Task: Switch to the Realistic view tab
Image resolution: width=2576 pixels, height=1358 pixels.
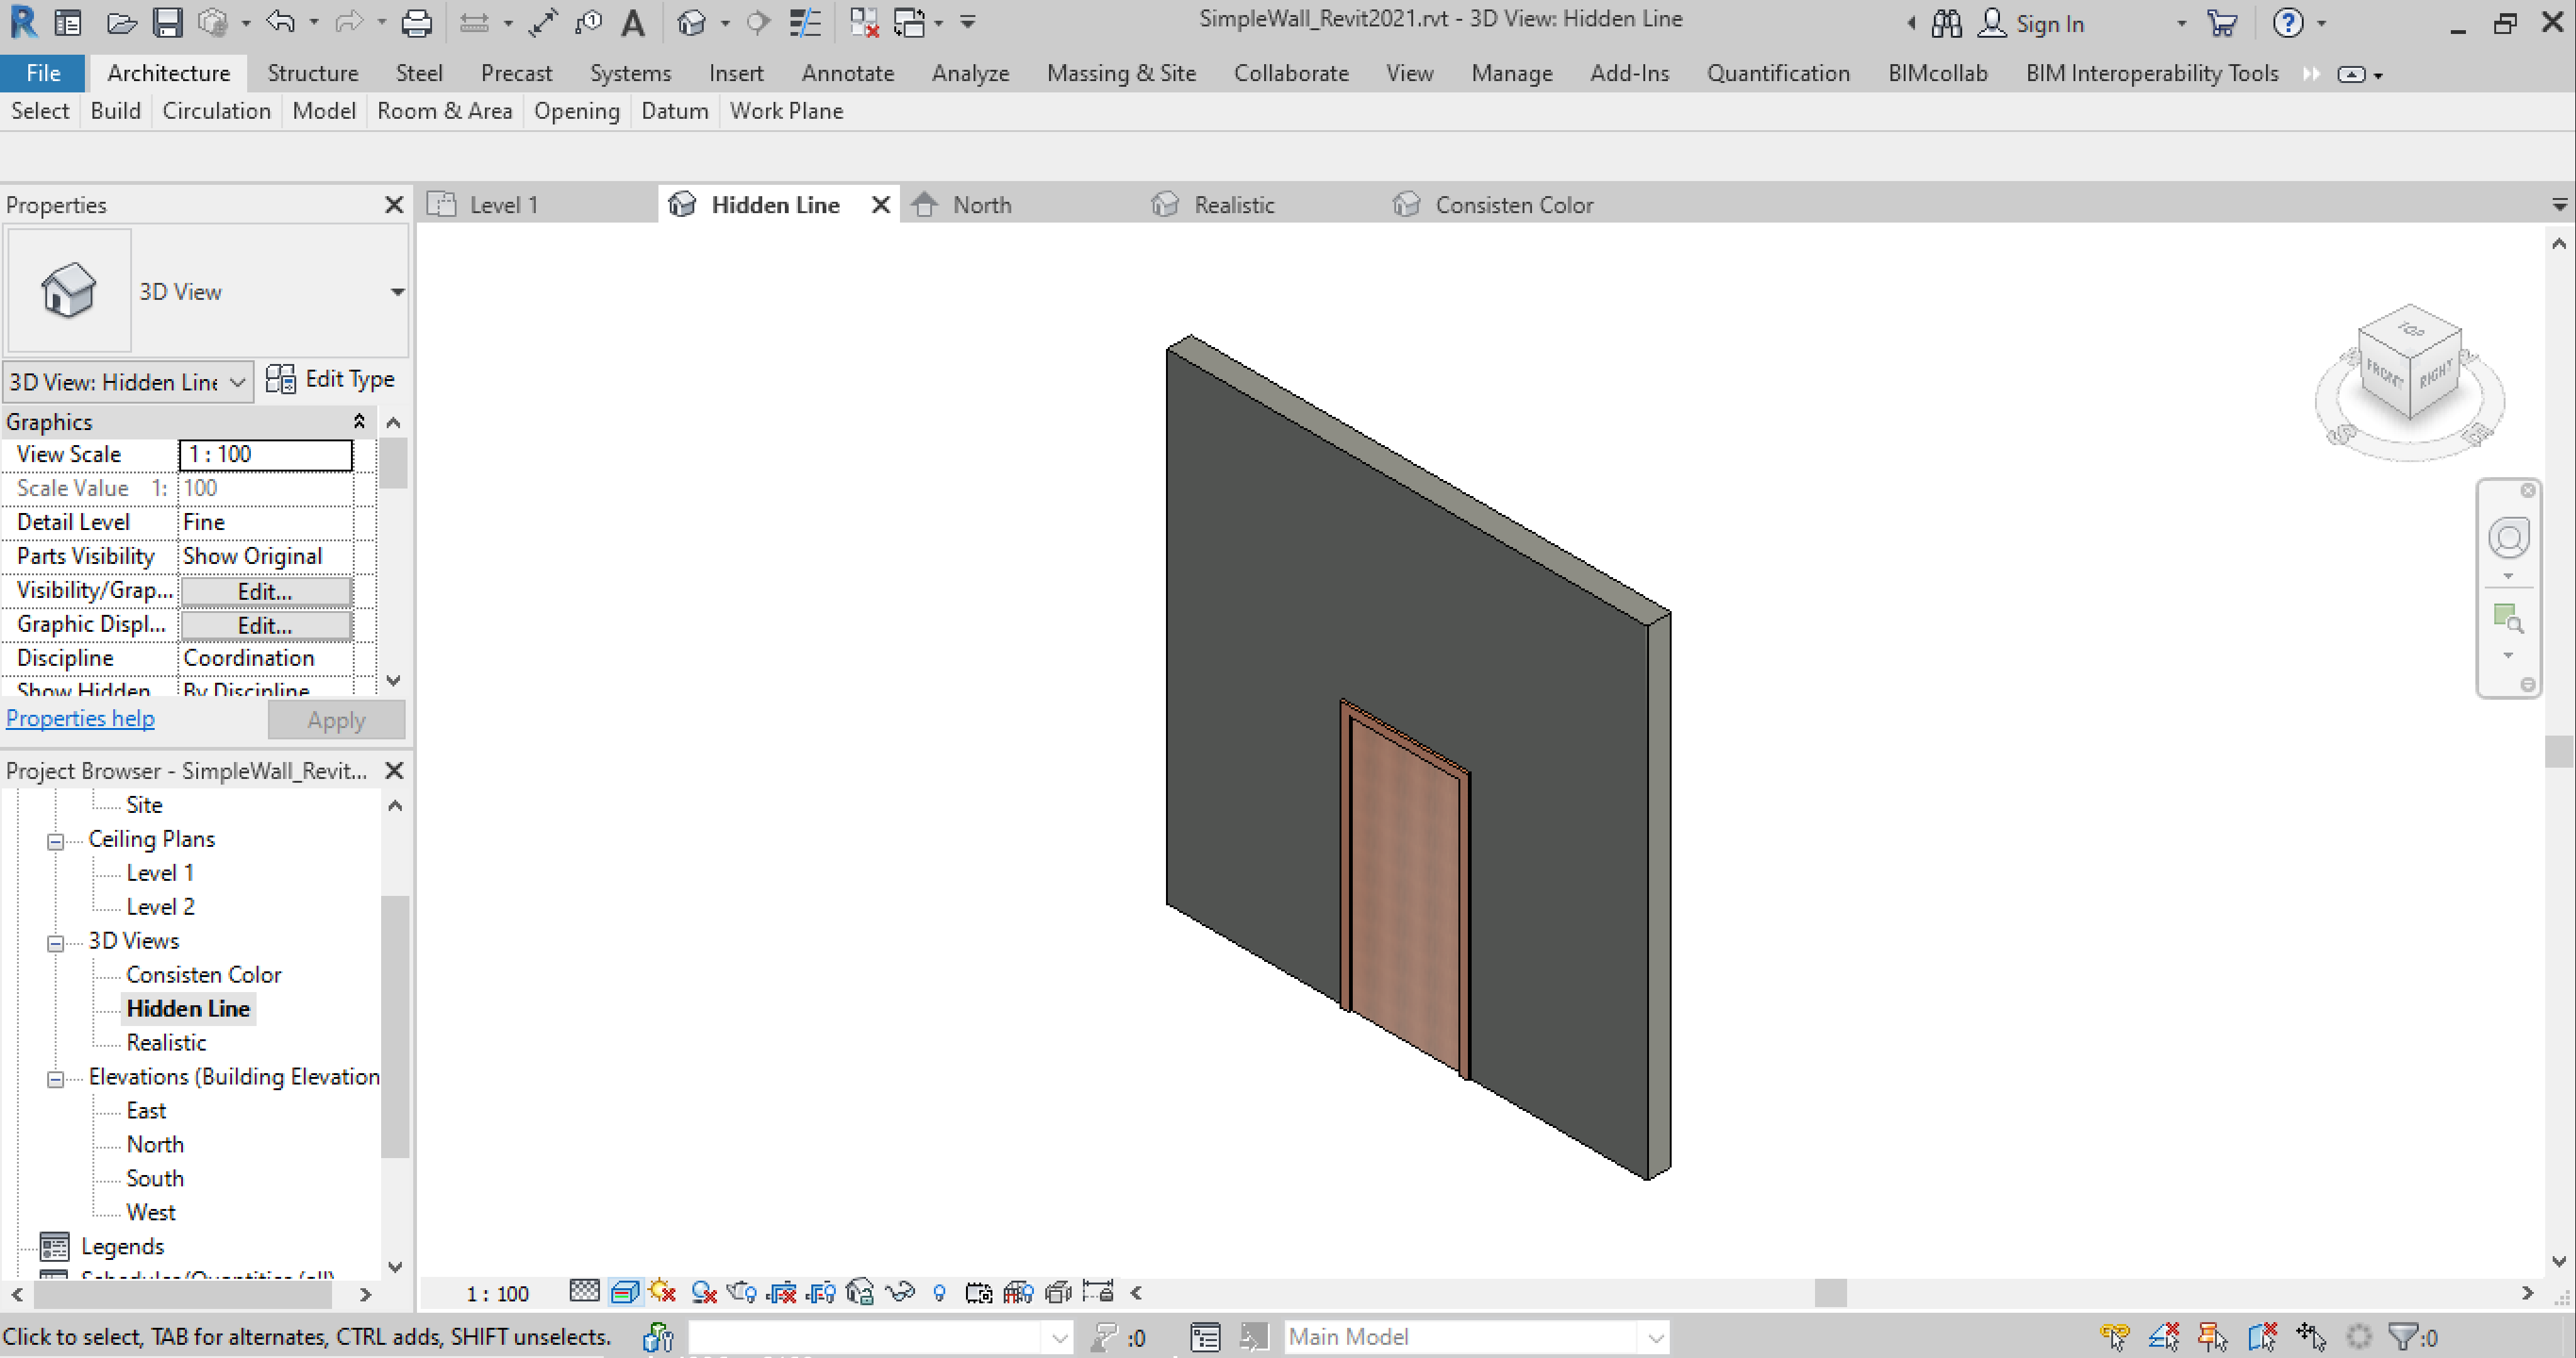Action: (1233, 205)
